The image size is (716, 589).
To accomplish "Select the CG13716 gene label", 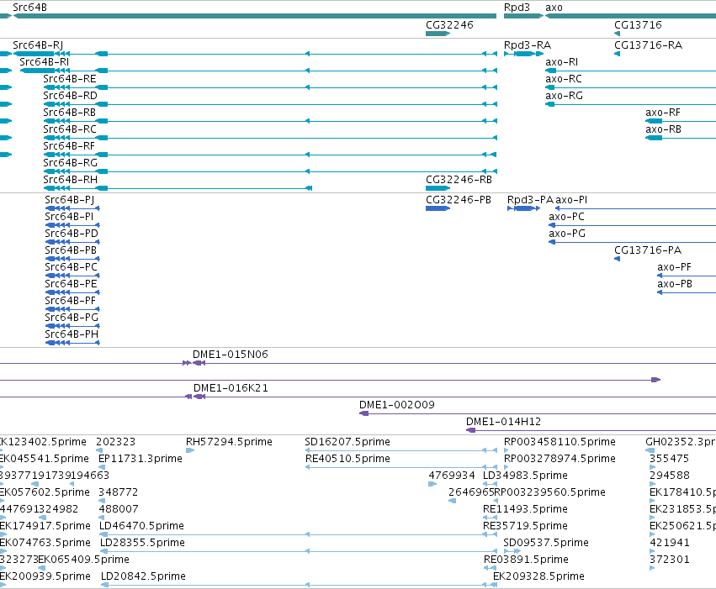I will click(x=638, y=24).
